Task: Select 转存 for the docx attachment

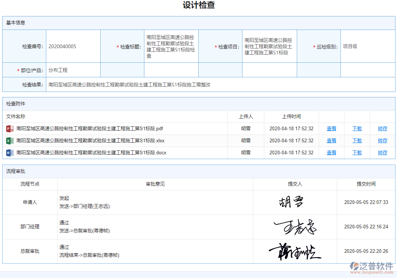Action: click(x=382, y=152)
